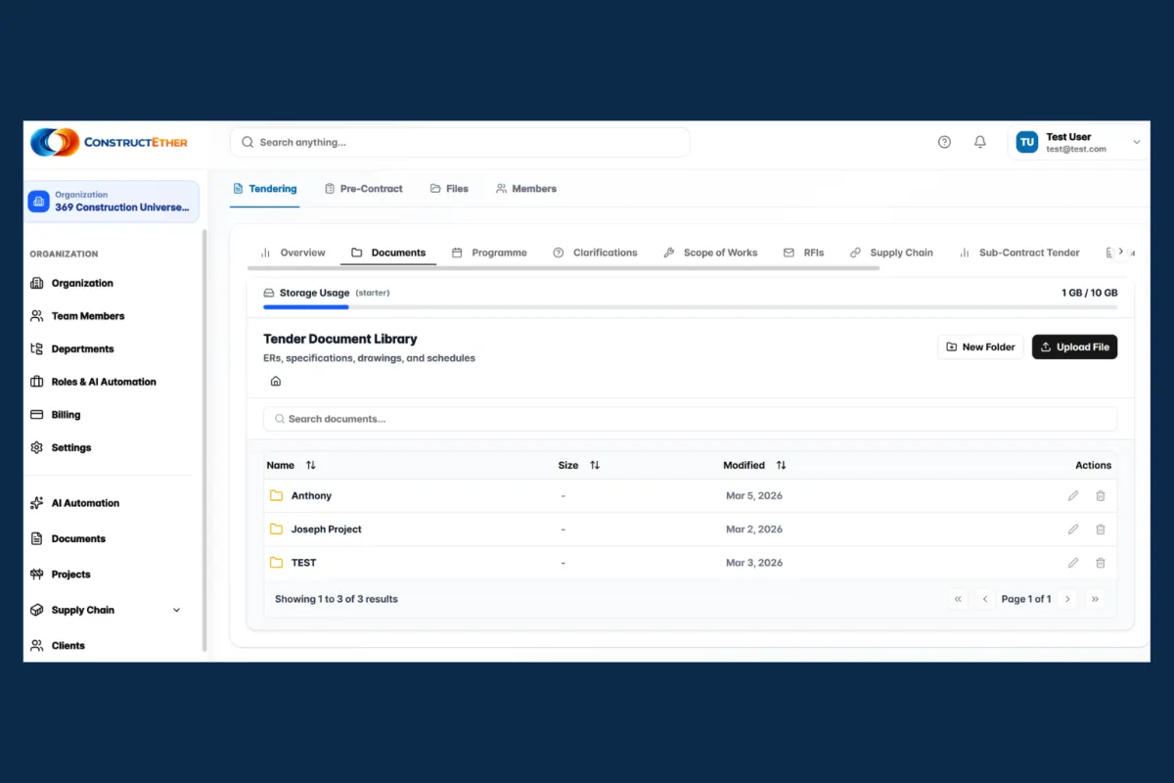The image size is (1174, 783).
Task: Open the Scope of Works sub-tab
Action: coord(710,253)
